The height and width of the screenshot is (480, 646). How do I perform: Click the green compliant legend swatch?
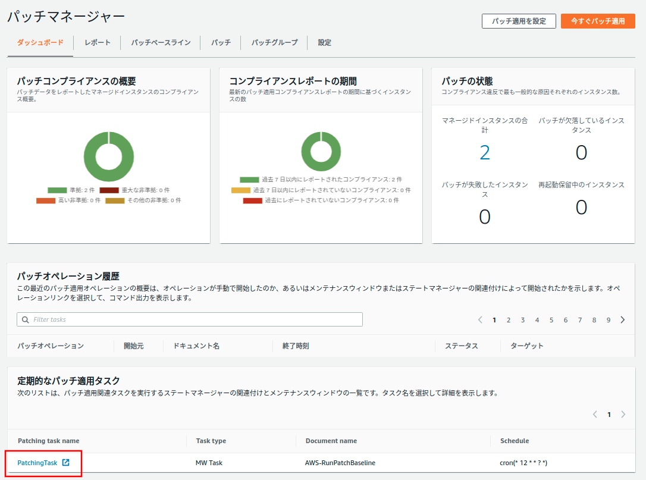click(57, 190)
